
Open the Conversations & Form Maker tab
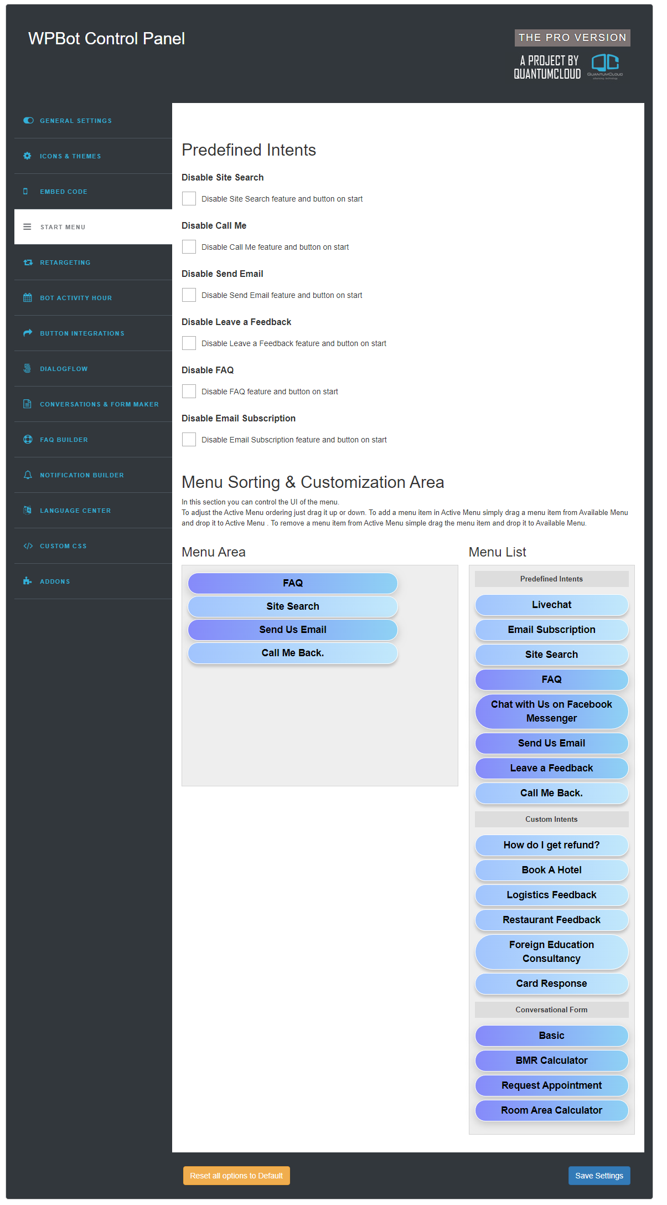(93, 404)
